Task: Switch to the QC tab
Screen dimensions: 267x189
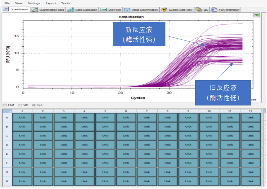Action: [202, 10]
